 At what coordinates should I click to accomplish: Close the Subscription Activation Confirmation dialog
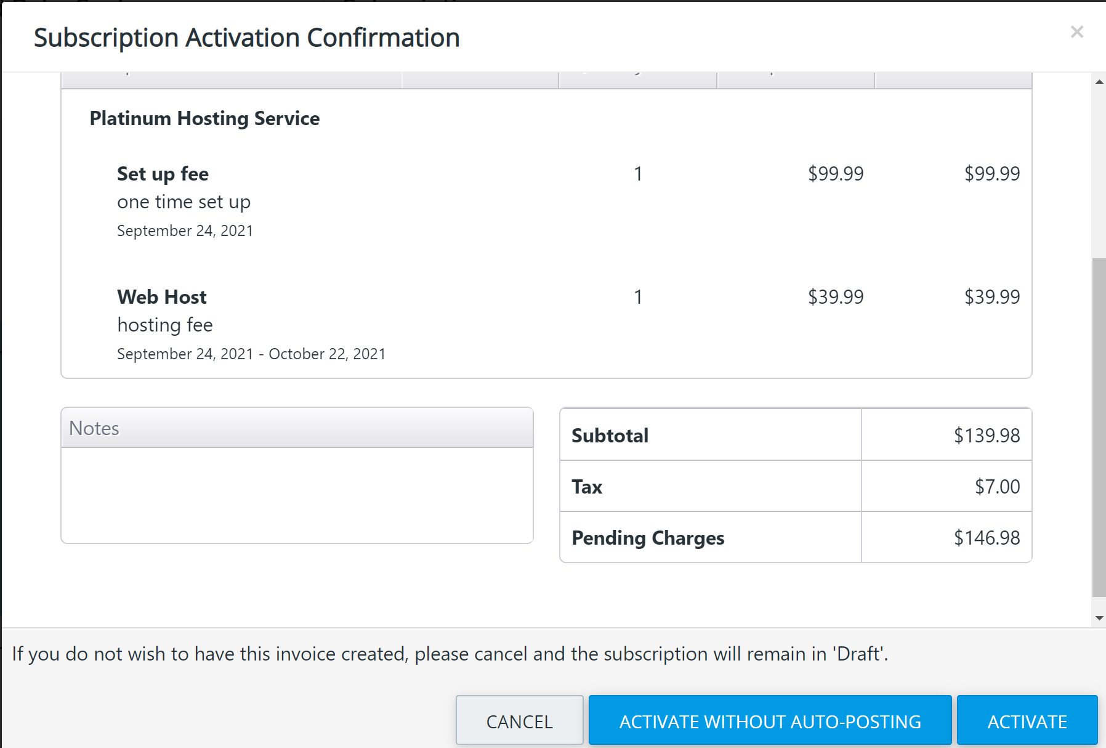[1076, 32]
